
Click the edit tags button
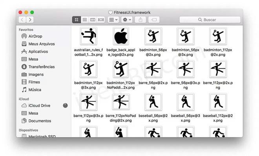point(154,20)
